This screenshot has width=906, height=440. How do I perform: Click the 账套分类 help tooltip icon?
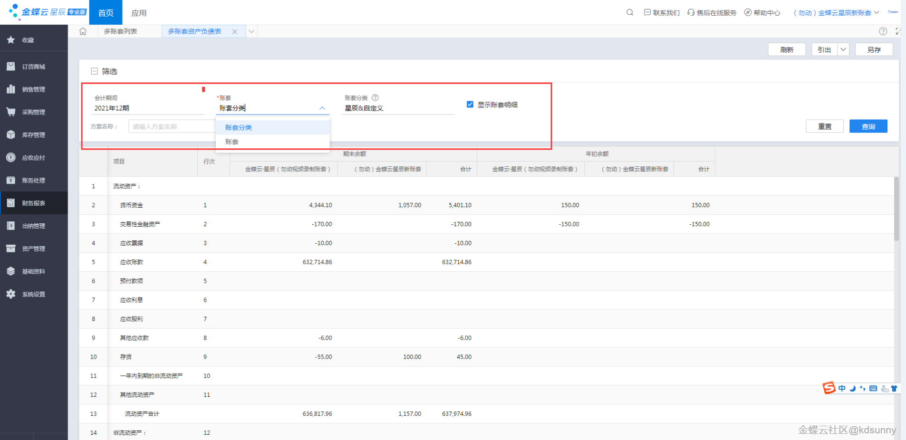tap(375, 97)
